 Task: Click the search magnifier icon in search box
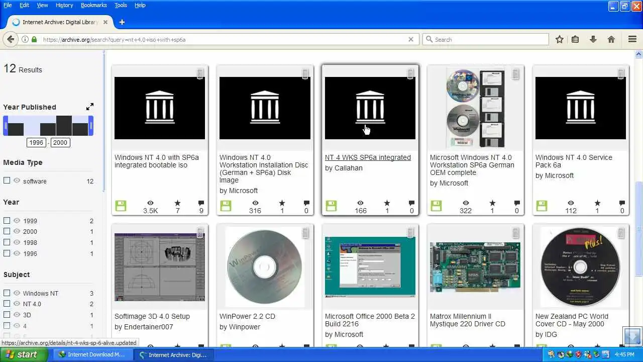point(429,39)
